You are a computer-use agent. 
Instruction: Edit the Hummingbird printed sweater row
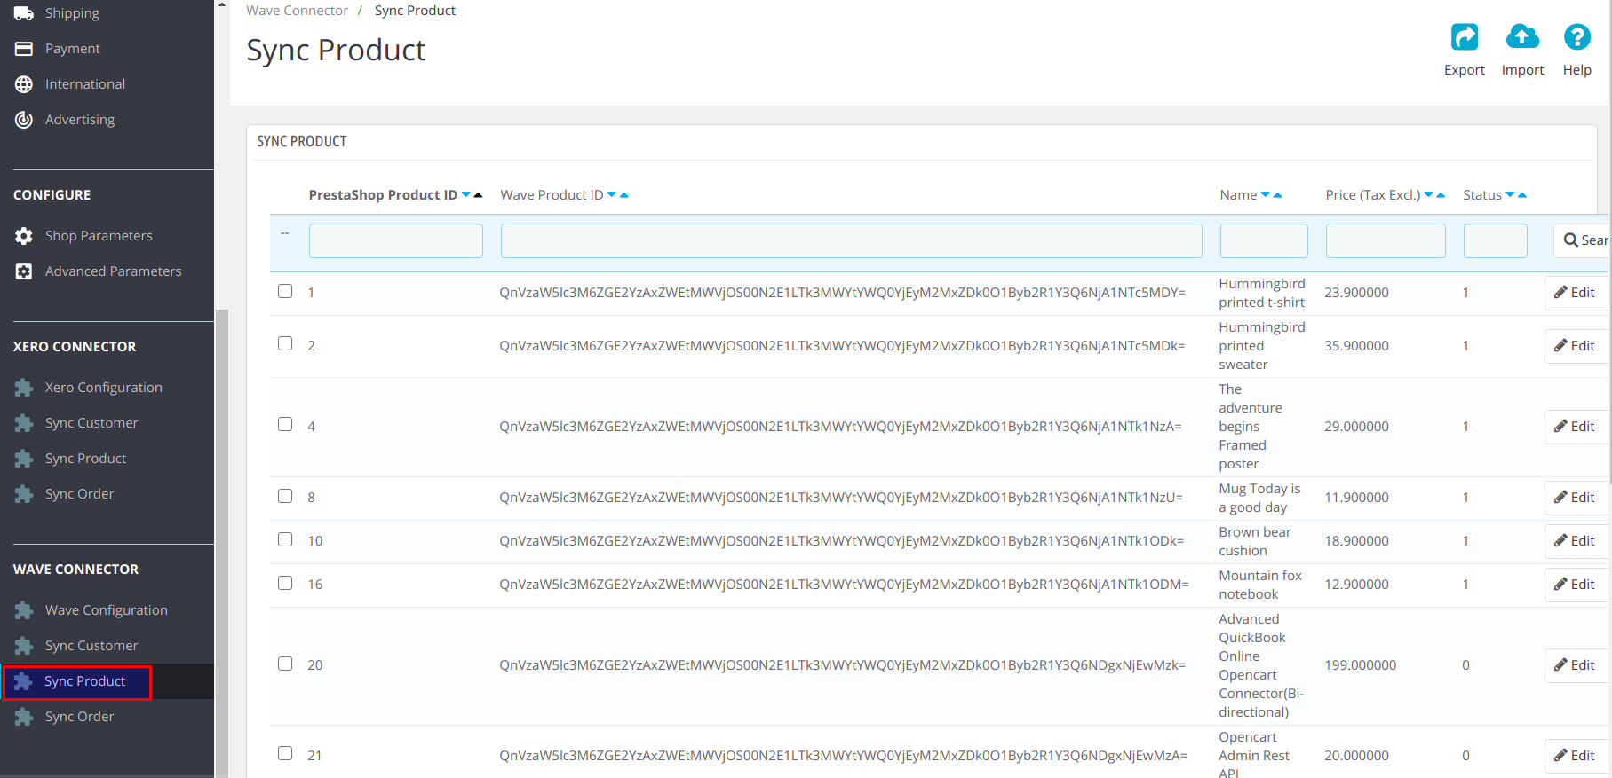pyautogui.click(x=1576, y=346)
